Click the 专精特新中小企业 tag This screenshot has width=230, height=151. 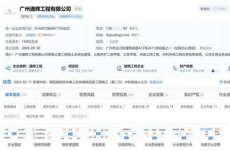click(x=70, y=16)
